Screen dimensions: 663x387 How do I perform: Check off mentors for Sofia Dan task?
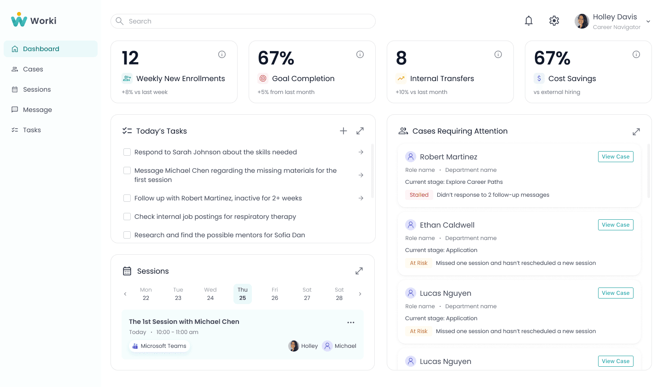(127, 235)
